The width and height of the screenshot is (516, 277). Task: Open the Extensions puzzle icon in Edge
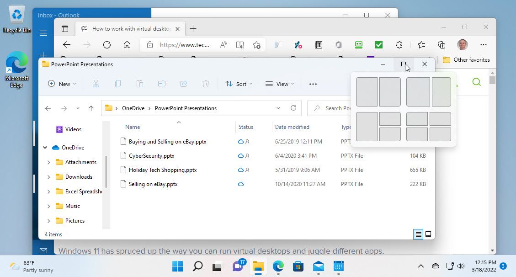tap(399, 45)
